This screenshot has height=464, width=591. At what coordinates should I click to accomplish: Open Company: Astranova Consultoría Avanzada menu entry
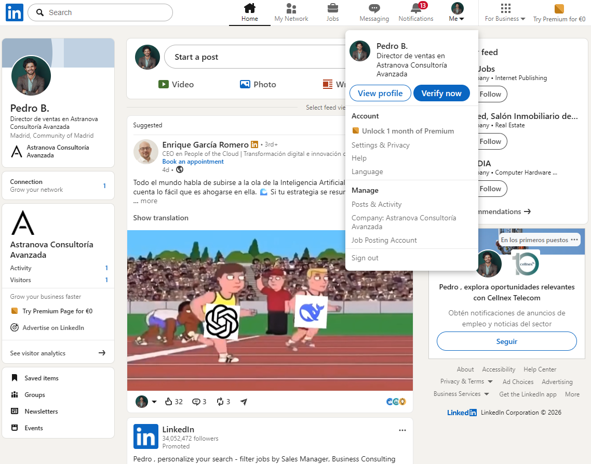(x=404, y=222)
